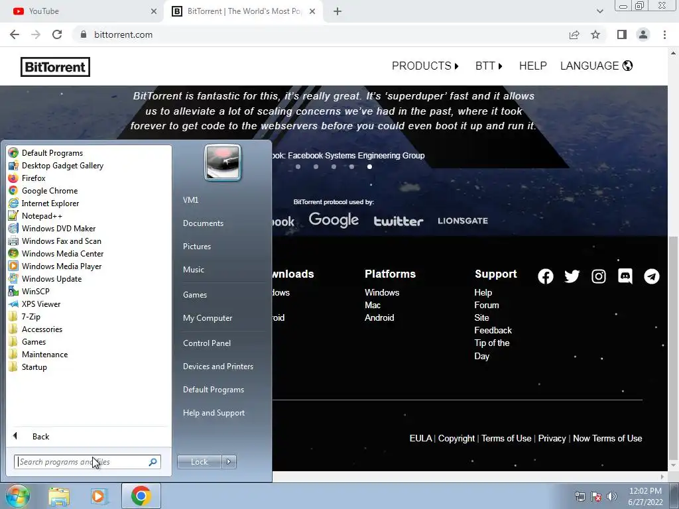Expand the 7-Zip folder
This screenshot has width=679, height=509.
point(25,316)
